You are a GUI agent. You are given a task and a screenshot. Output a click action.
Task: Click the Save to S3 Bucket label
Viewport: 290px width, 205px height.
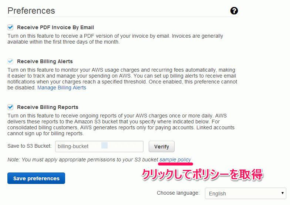coord(30,146)
